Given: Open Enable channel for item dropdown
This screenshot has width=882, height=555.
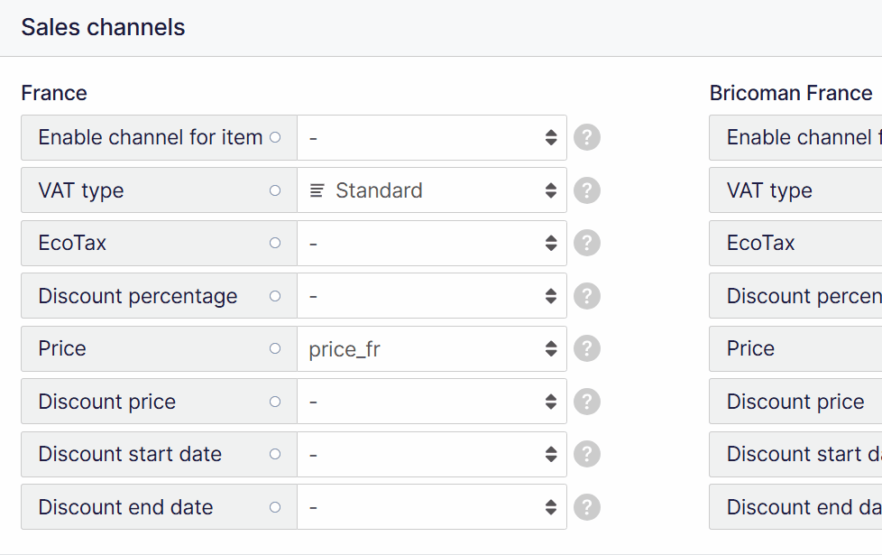Looking at the screenshot, I should tap(432, 137).
